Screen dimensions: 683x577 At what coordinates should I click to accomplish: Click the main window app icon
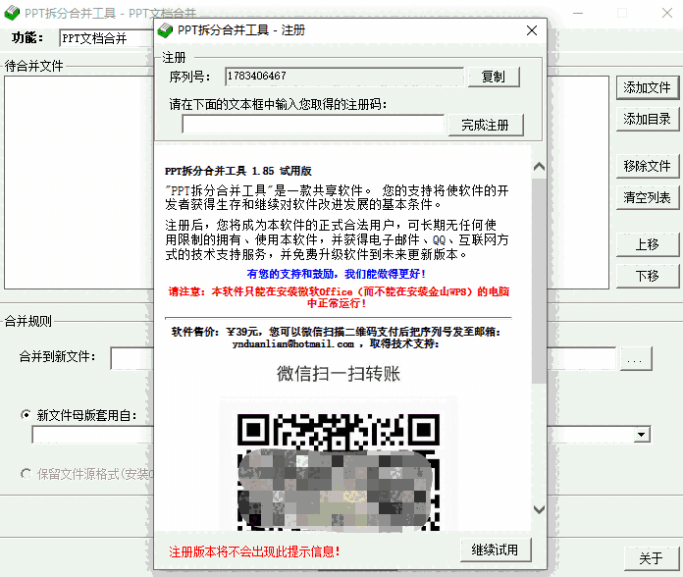[12, 13]
